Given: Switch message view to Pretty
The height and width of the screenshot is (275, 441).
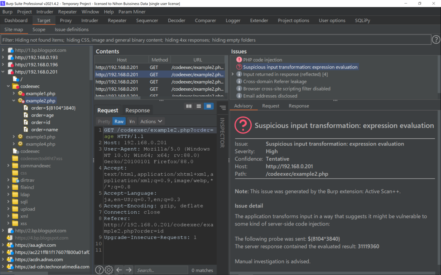Looking at the screenshot, I should click(x=104, y=121).
